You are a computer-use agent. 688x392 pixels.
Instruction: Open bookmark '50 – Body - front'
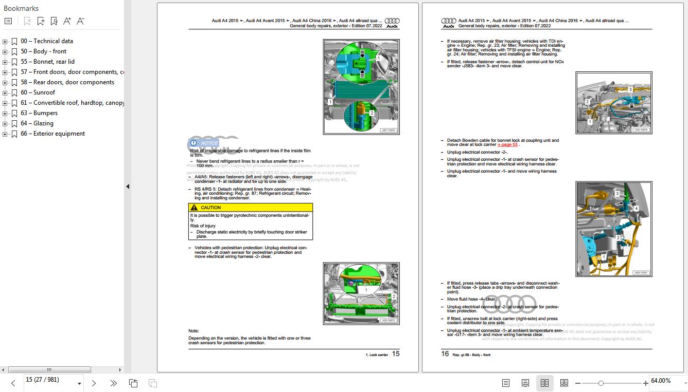44,51
